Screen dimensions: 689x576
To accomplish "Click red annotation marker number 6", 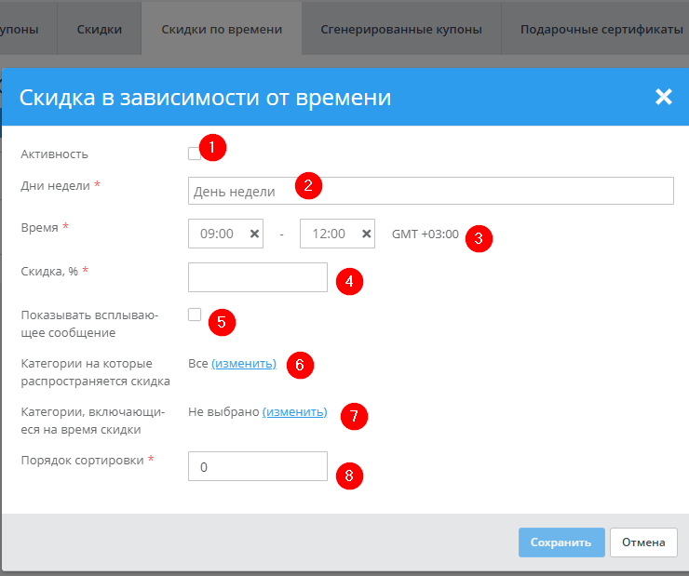I will coord(299,365).
